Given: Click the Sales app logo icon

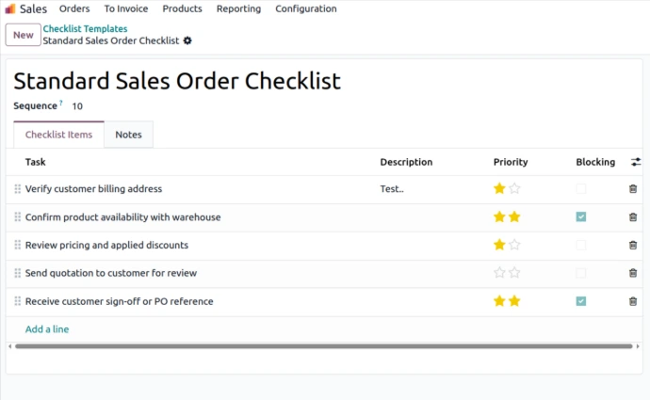Looking at the screenshot, I should pos(10,8).
